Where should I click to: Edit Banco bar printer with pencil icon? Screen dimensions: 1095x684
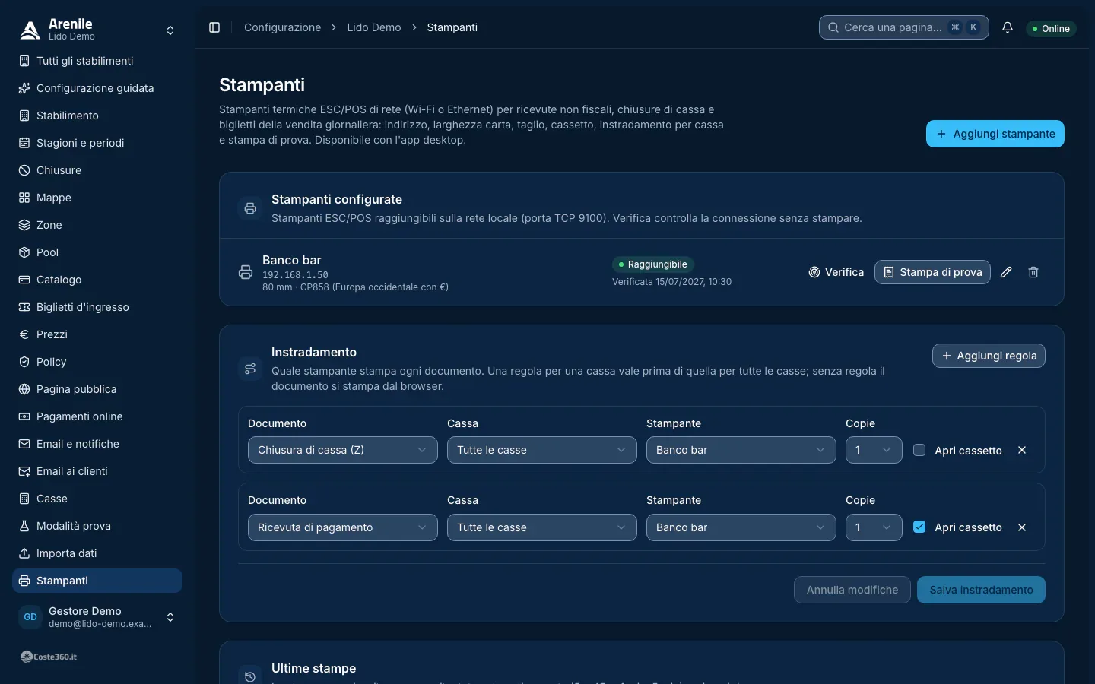pos(1006,272)
